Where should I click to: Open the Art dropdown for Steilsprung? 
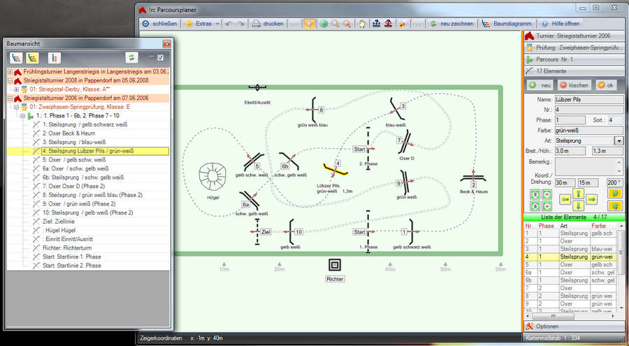619,140
